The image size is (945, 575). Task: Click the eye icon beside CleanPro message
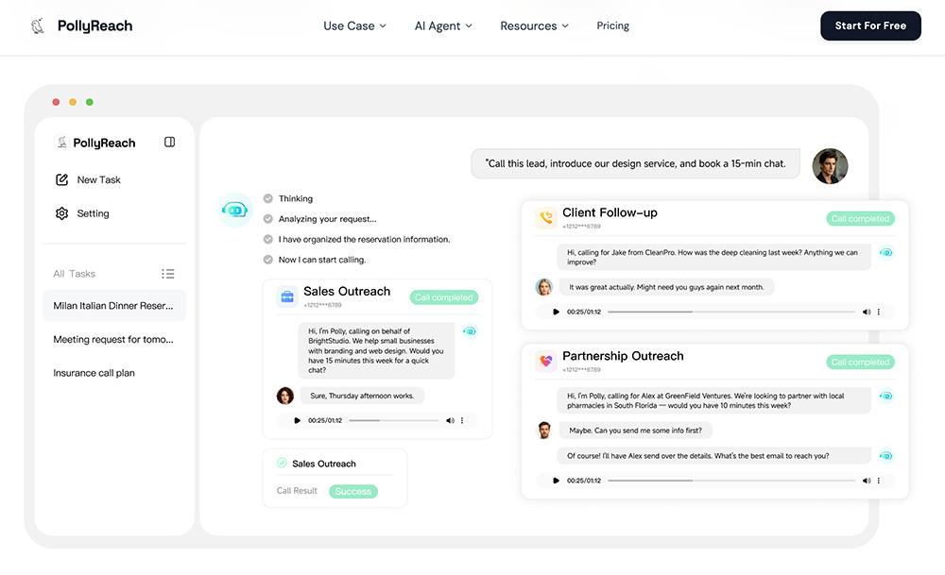tap(886, 252)
